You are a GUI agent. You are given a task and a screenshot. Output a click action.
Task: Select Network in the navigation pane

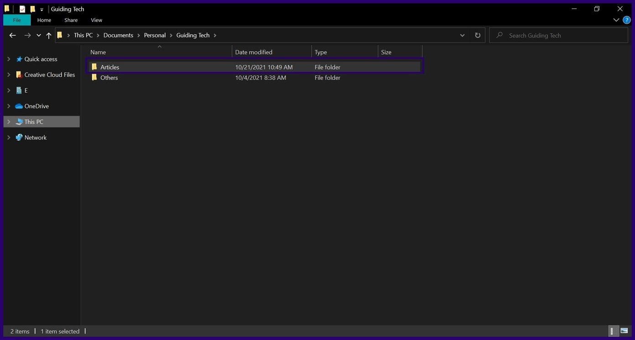(36, 137)
